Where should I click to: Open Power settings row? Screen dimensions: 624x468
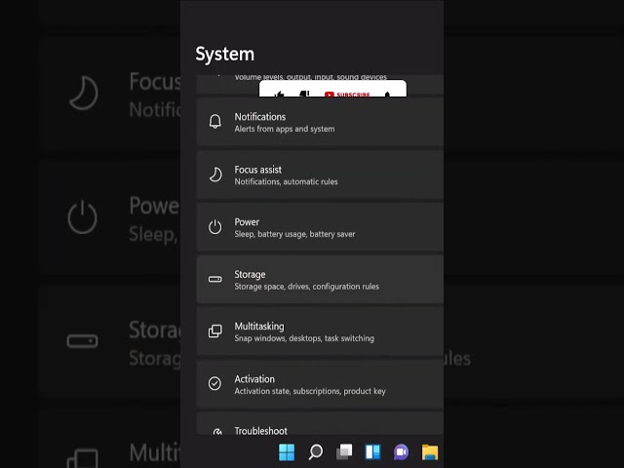pos(320,227)
